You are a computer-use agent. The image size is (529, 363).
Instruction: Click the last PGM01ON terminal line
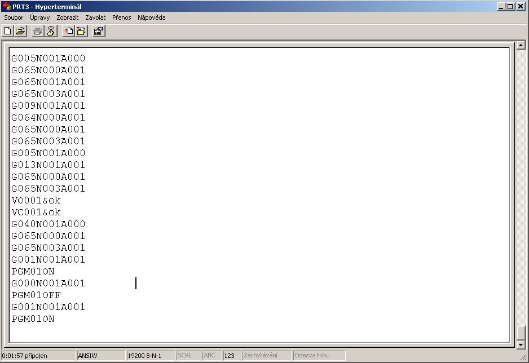33,319
